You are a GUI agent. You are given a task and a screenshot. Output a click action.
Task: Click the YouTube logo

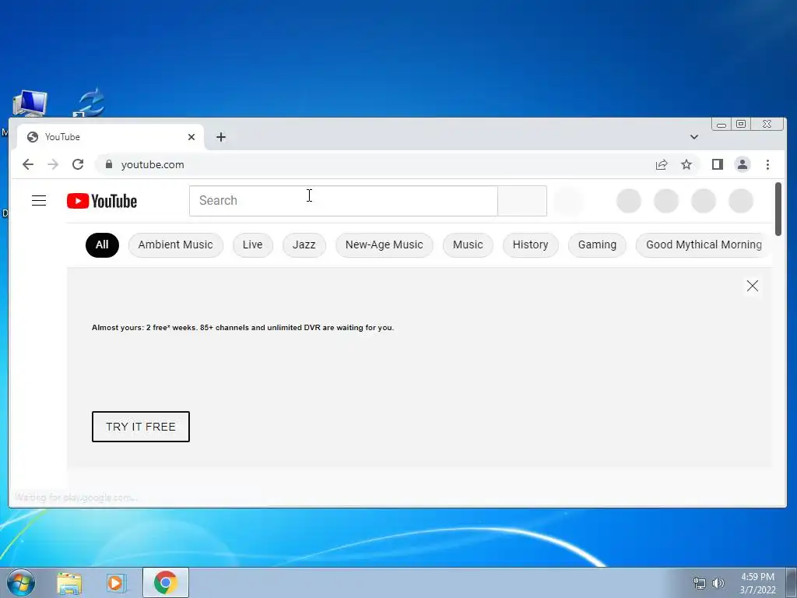(x=102, y=201)
